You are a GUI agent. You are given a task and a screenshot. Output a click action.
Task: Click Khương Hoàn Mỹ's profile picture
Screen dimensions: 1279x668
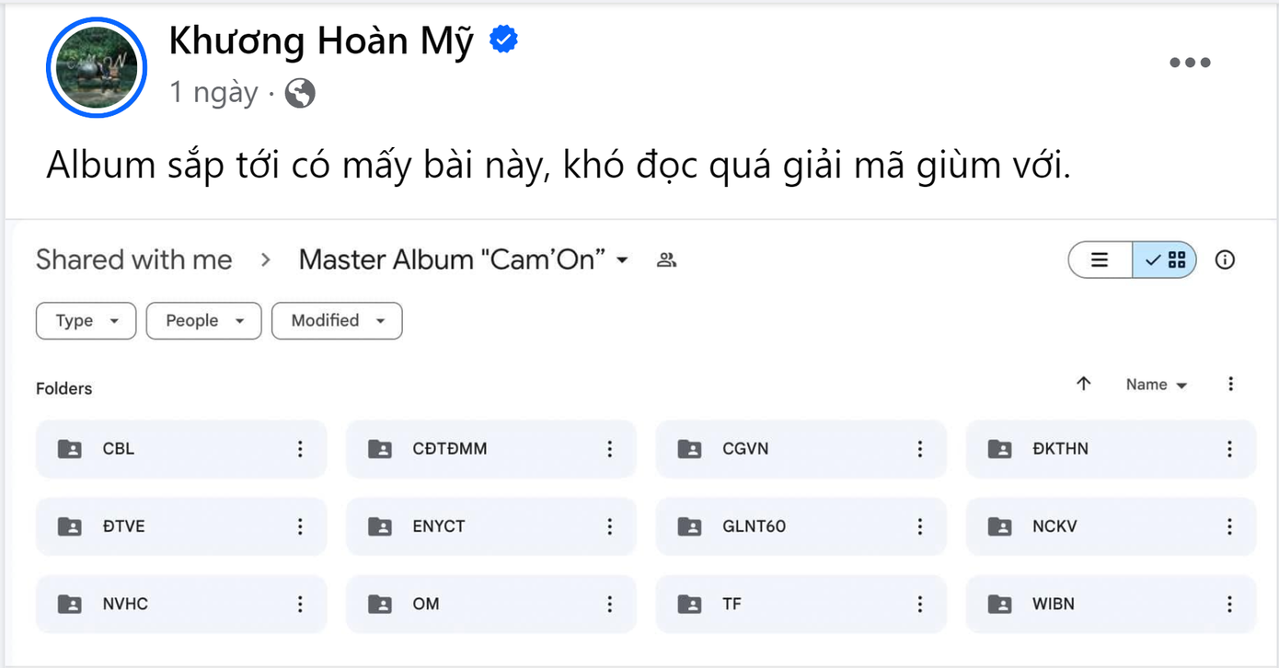pyautogui.click(x=96, y=67)
